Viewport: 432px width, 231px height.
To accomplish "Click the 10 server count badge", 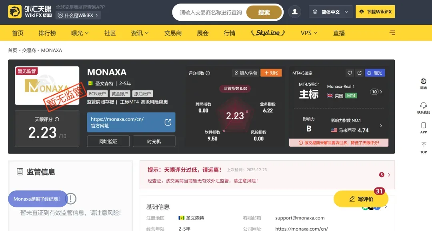I will 374,92.
